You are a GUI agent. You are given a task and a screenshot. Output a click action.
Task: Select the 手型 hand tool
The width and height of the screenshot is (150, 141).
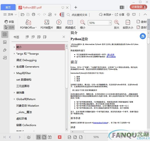[9, 22]
